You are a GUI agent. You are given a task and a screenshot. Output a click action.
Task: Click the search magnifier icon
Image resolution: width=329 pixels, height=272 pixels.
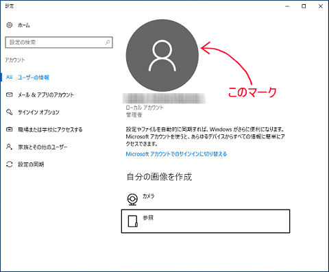(108, 42)
